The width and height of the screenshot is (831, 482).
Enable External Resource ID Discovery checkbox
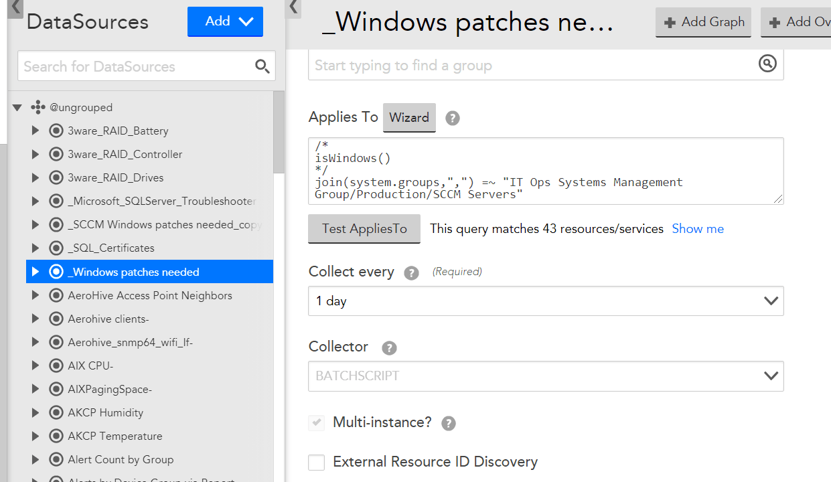point(316,462)
